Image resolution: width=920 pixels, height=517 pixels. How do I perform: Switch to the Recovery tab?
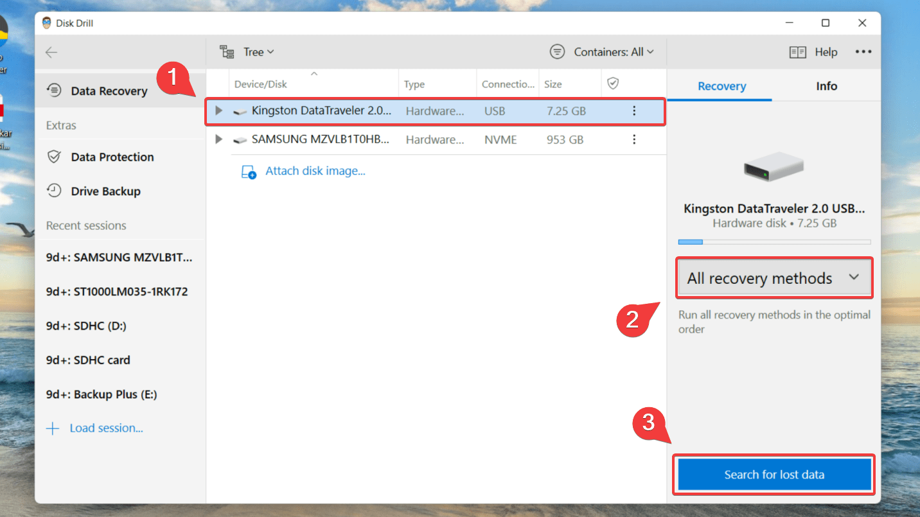(x=721, y=86)
